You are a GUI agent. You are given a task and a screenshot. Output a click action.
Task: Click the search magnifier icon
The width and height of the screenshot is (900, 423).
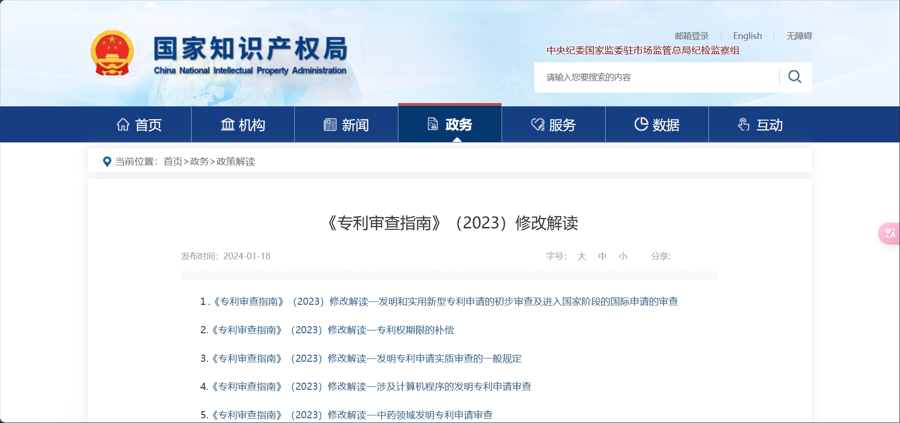tap(795, 77)
